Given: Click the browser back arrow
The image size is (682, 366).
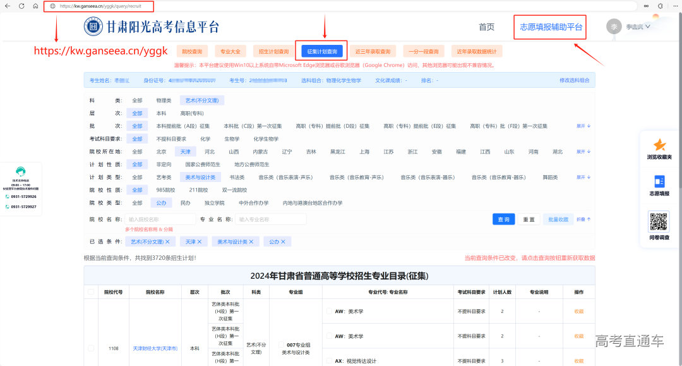Looking at the screenshot, I should pos(8,6).
